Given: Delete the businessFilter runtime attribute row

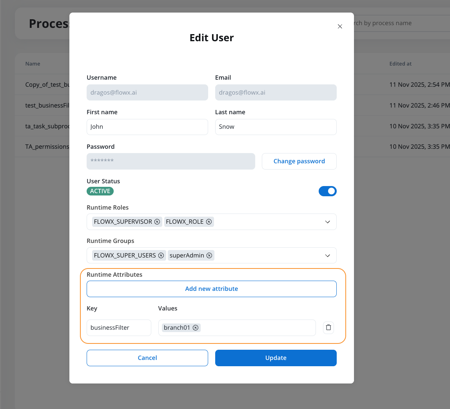Looking at the screenshot, I should pos(328,327).
